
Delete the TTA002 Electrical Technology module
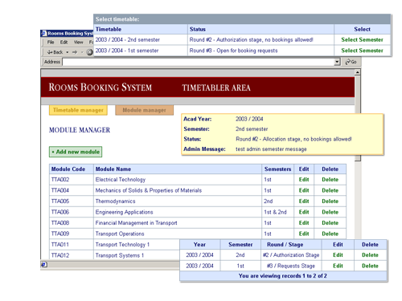(330, 180)
